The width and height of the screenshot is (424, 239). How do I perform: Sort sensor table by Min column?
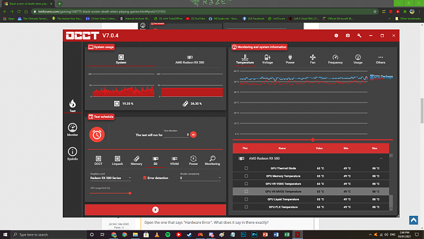click(x=346, y=148)
